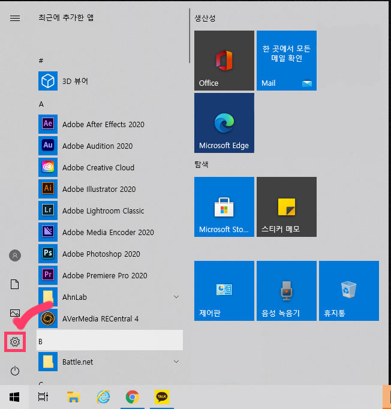
Task: Launch Adobe Audition 2020 icon
Action: click(48, 146)
